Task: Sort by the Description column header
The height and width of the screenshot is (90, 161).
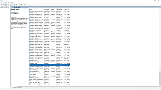Action: click(47, 9)
